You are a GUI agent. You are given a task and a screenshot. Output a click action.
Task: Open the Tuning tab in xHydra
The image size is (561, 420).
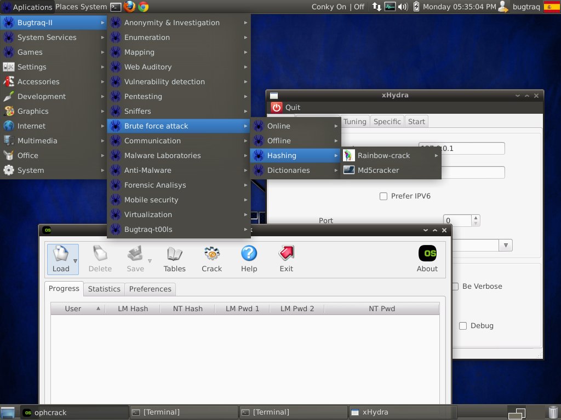[x=354, y=122]
